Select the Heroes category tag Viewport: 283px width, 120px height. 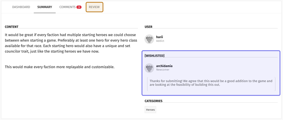click(x=150, y=110)
